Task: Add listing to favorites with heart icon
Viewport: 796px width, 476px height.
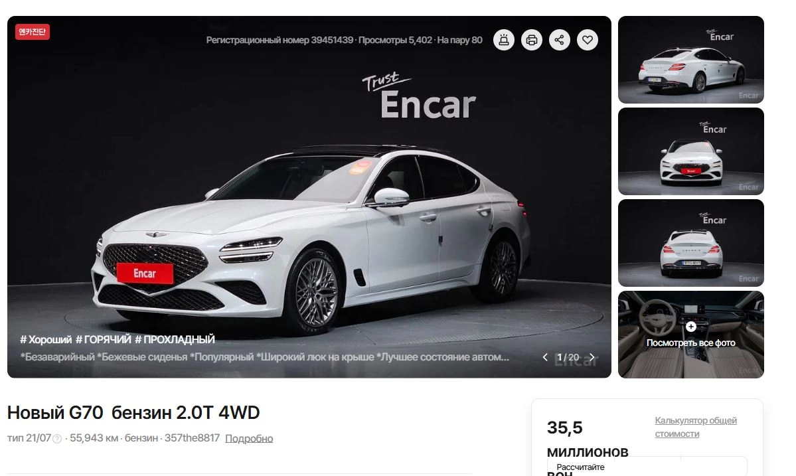Action: point(588,40)
